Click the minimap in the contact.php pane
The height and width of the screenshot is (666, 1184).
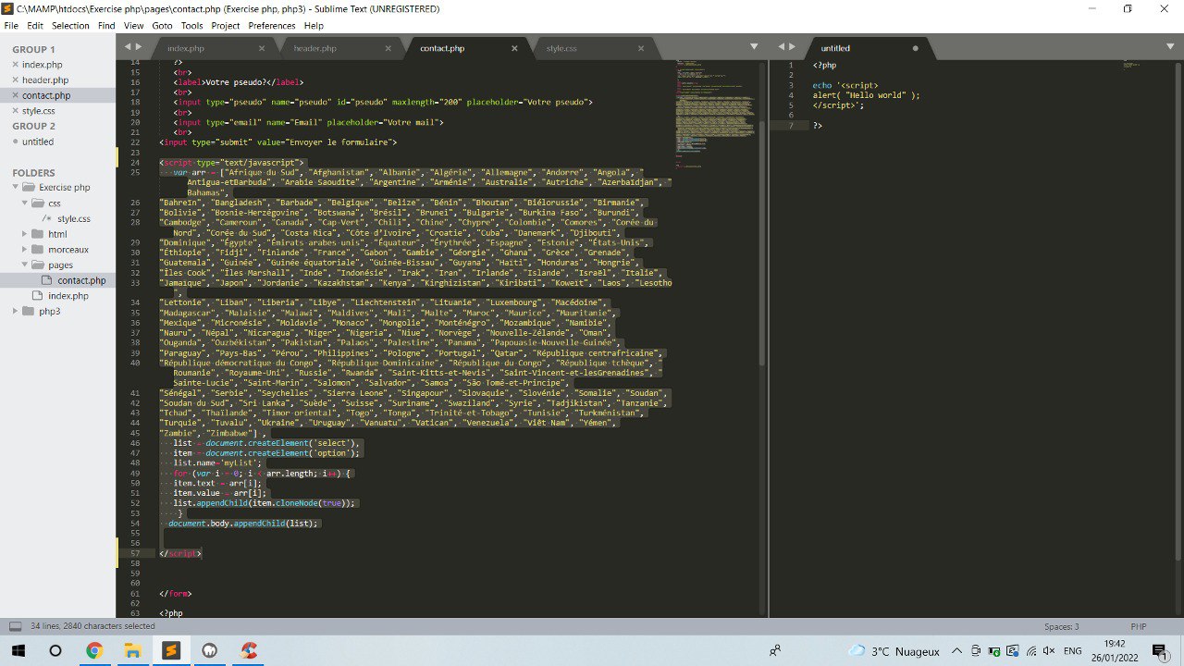point(717,111)
